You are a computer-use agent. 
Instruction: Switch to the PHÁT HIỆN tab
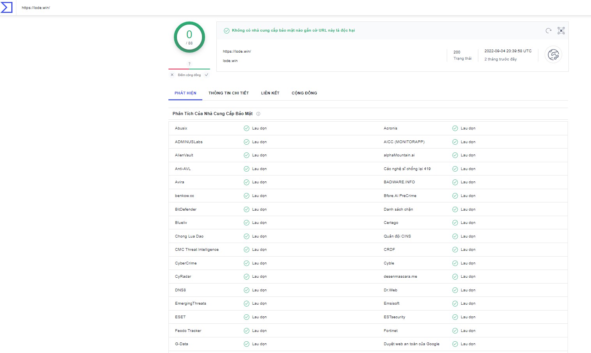pos(186,93)
